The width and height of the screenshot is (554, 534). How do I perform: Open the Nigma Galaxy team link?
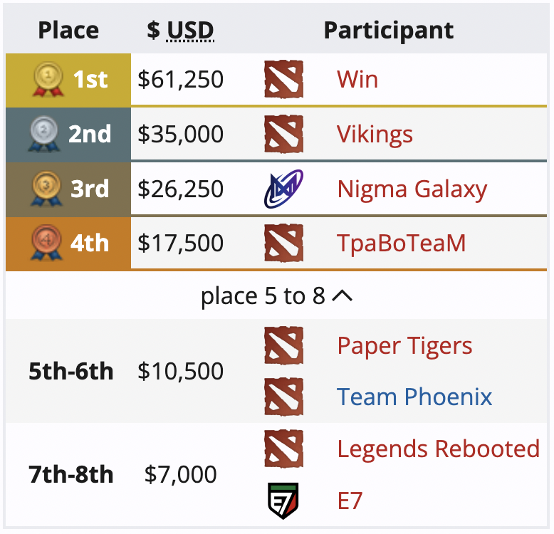412,189
